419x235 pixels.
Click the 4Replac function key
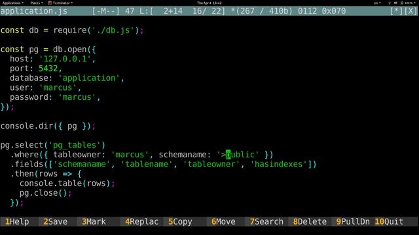(x=141, y=222)
